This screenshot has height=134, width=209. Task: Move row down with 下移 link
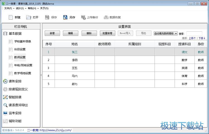point(202,38)
